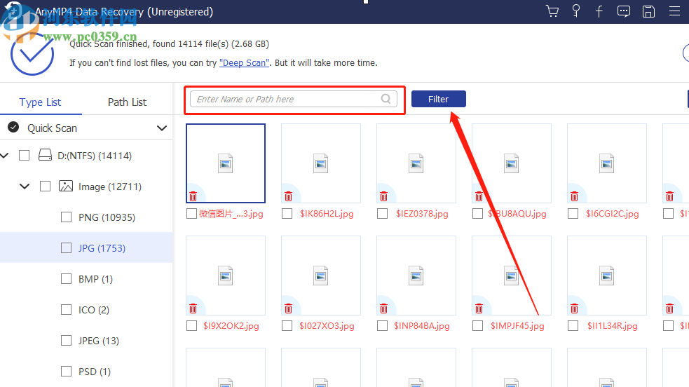
Task: Click trash icon on $IK86H2L.jpg thumbnail
Action: click(288, 196)
